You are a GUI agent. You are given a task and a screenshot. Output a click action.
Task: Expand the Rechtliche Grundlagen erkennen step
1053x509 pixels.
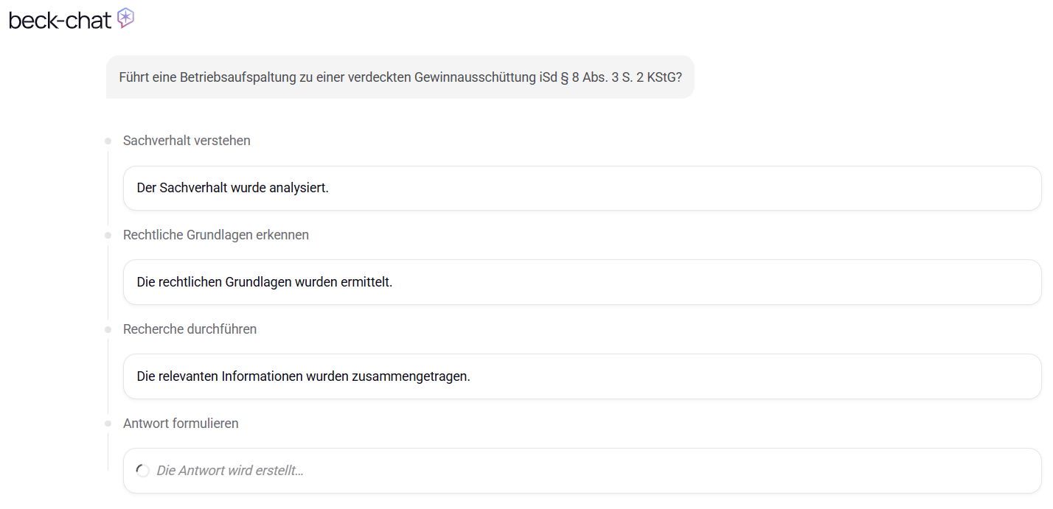(215, 235)
